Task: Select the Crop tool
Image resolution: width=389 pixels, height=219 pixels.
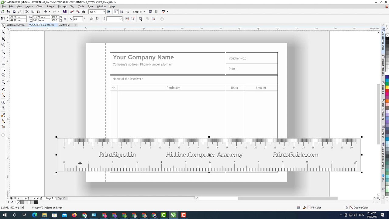Action: click(x=3, y=39)
